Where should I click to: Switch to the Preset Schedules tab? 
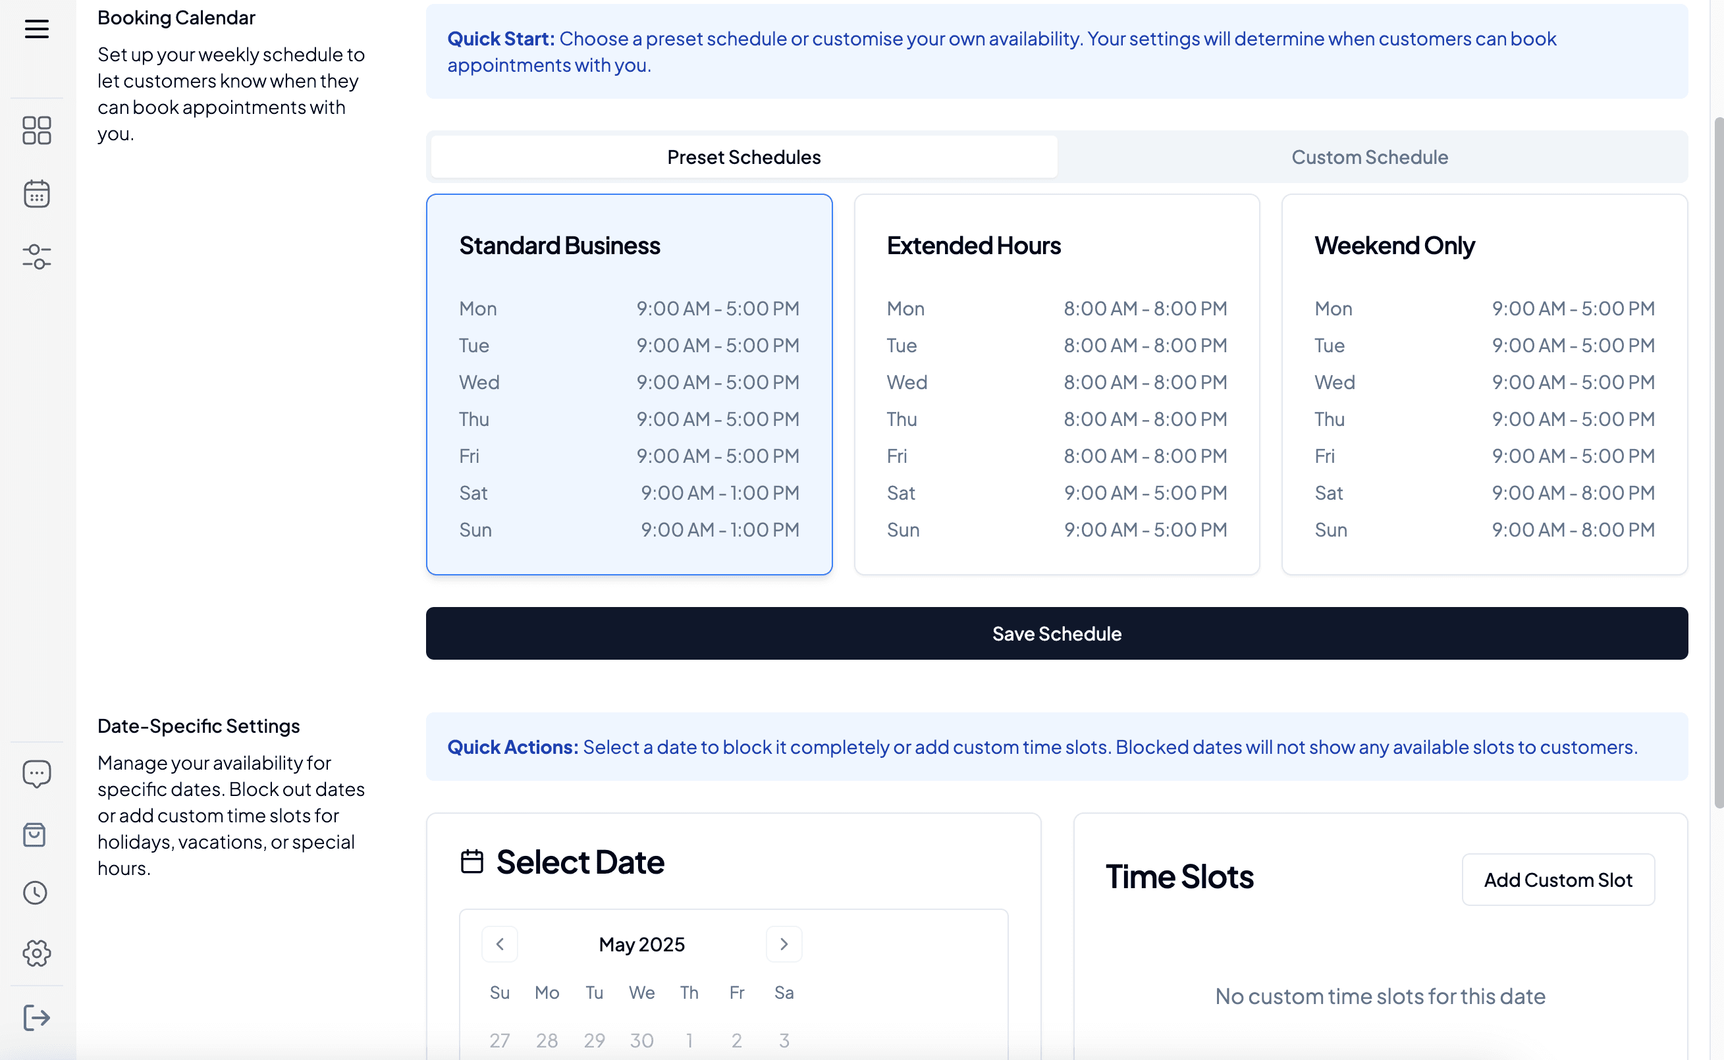coord(743,156)
